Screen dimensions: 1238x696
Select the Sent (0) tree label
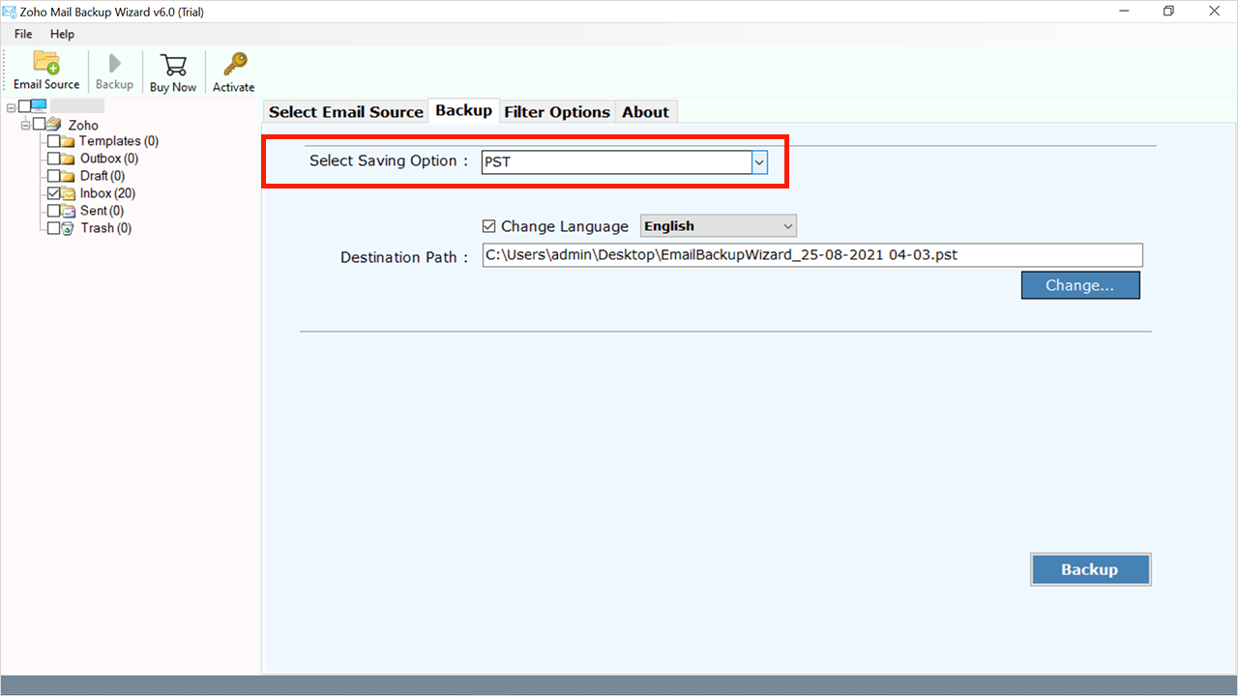(x=103, y=211)
